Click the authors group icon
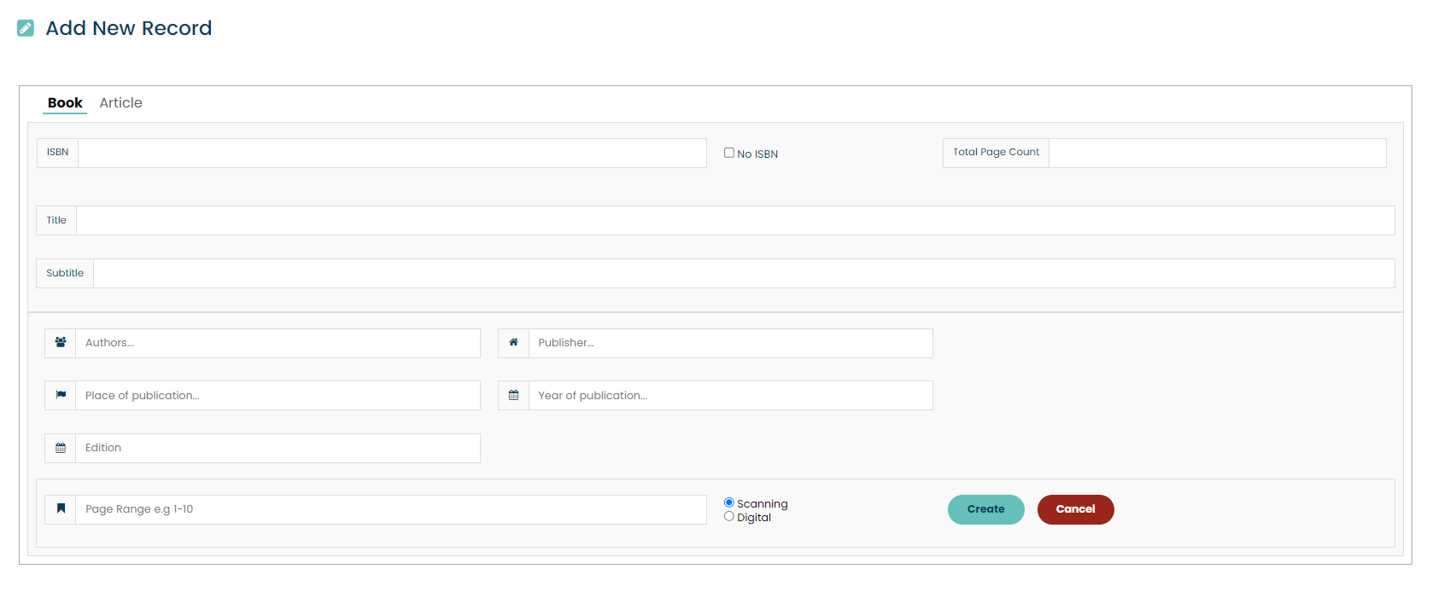Screen dimensions: 1432x592 coord(61,343)
